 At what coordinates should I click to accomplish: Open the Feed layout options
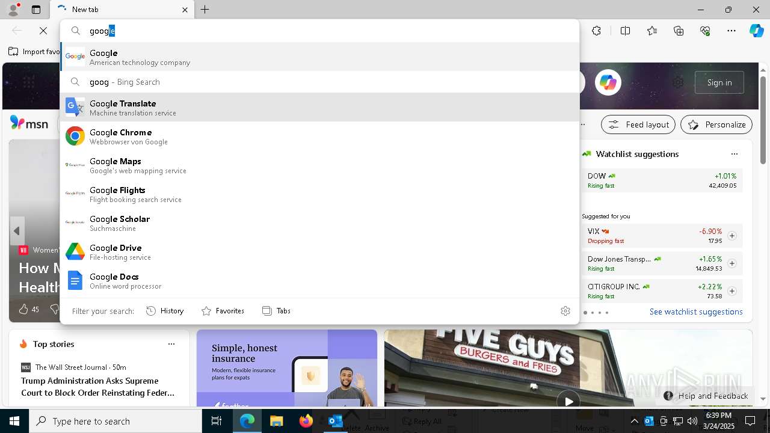click(639, 124)
